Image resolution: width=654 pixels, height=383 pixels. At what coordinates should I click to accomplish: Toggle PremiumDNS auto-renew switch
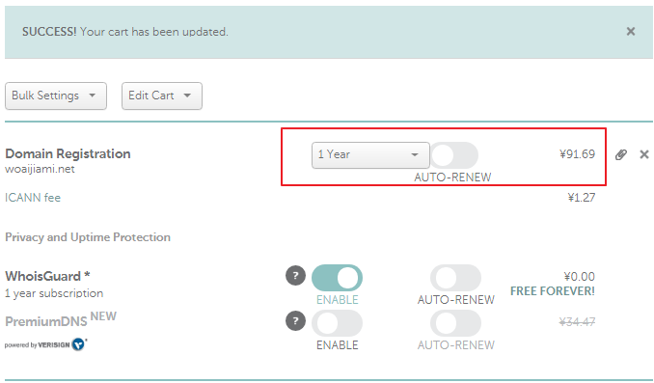455,323
